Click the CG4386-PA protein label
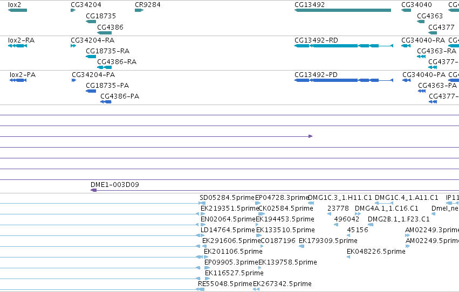 pyautogui.click(x=120, y=96)
